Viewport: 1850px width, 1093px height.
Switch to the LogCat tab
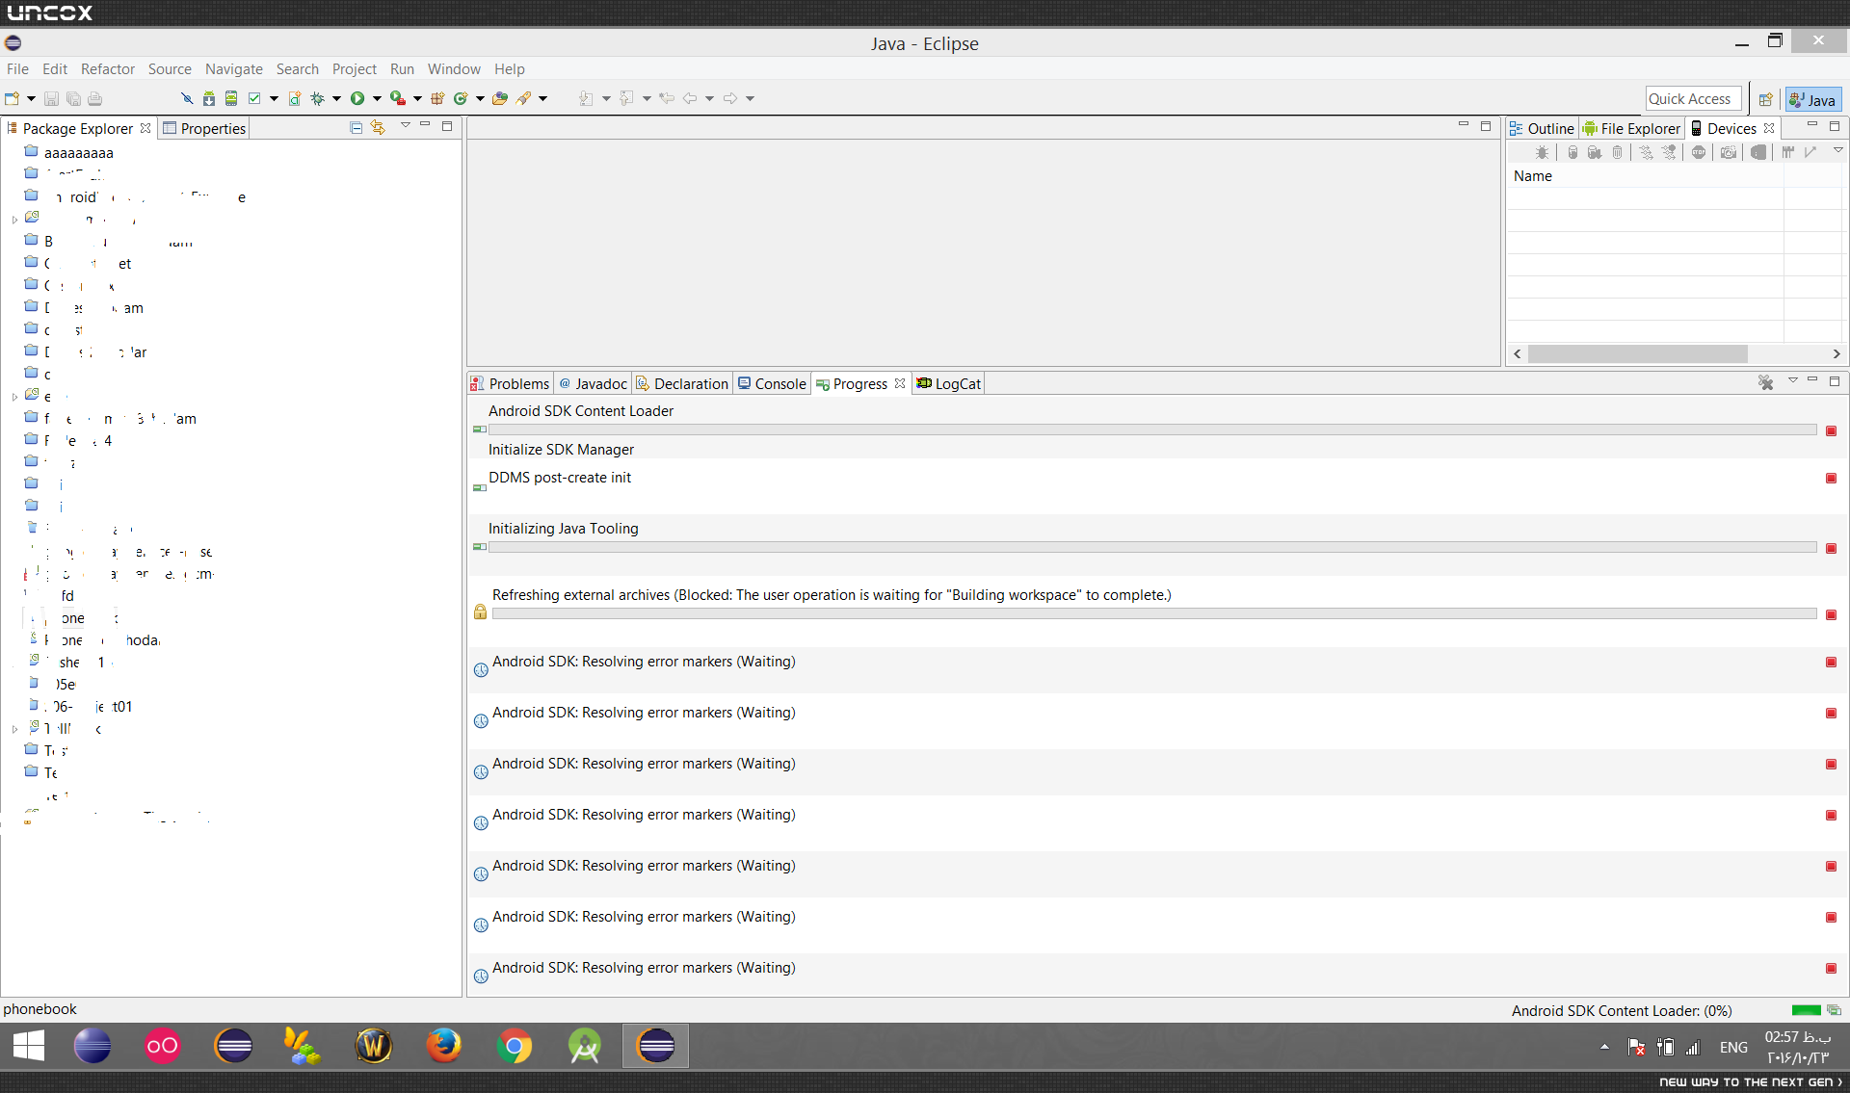point(949,383)
